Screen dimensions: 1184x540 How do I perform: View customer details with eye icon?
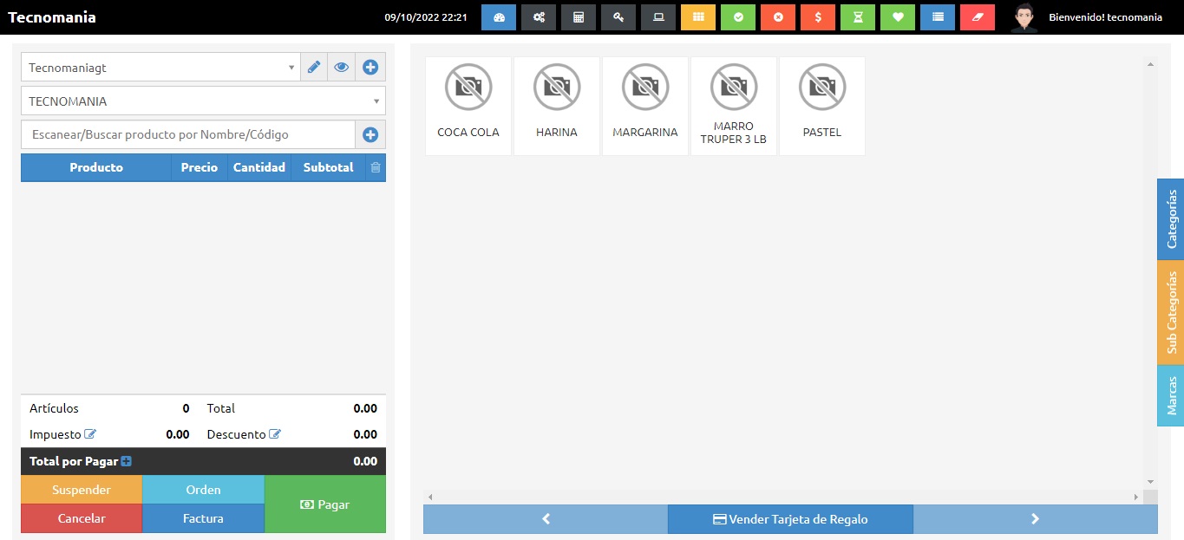click(x=342, y=67)
